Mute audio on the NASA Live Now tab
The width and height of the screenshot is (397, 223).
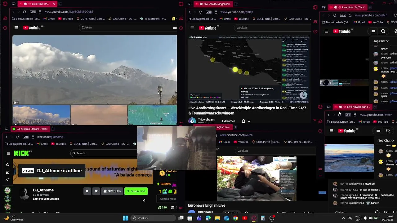[335, 7]
